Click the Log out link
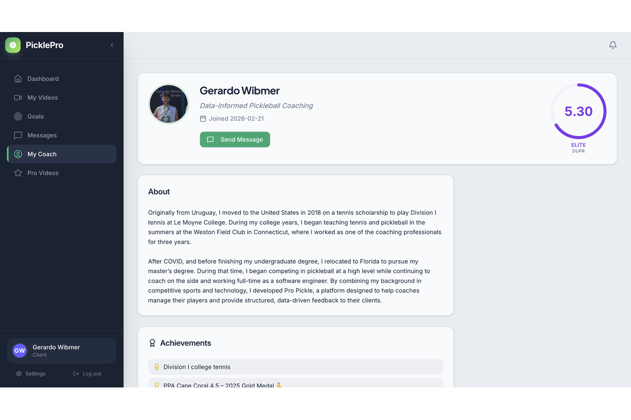Image resolution: width=631 pixels, height=420 pixels. click(x=87, y=374)
